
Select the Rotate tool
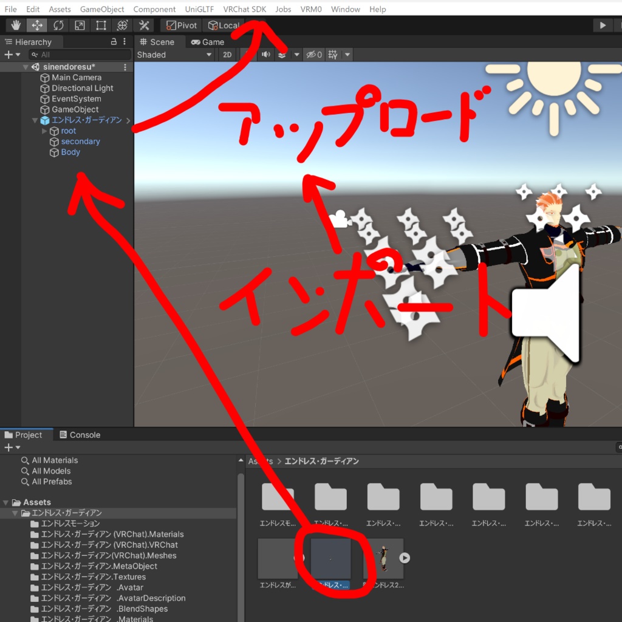[58, 25]
